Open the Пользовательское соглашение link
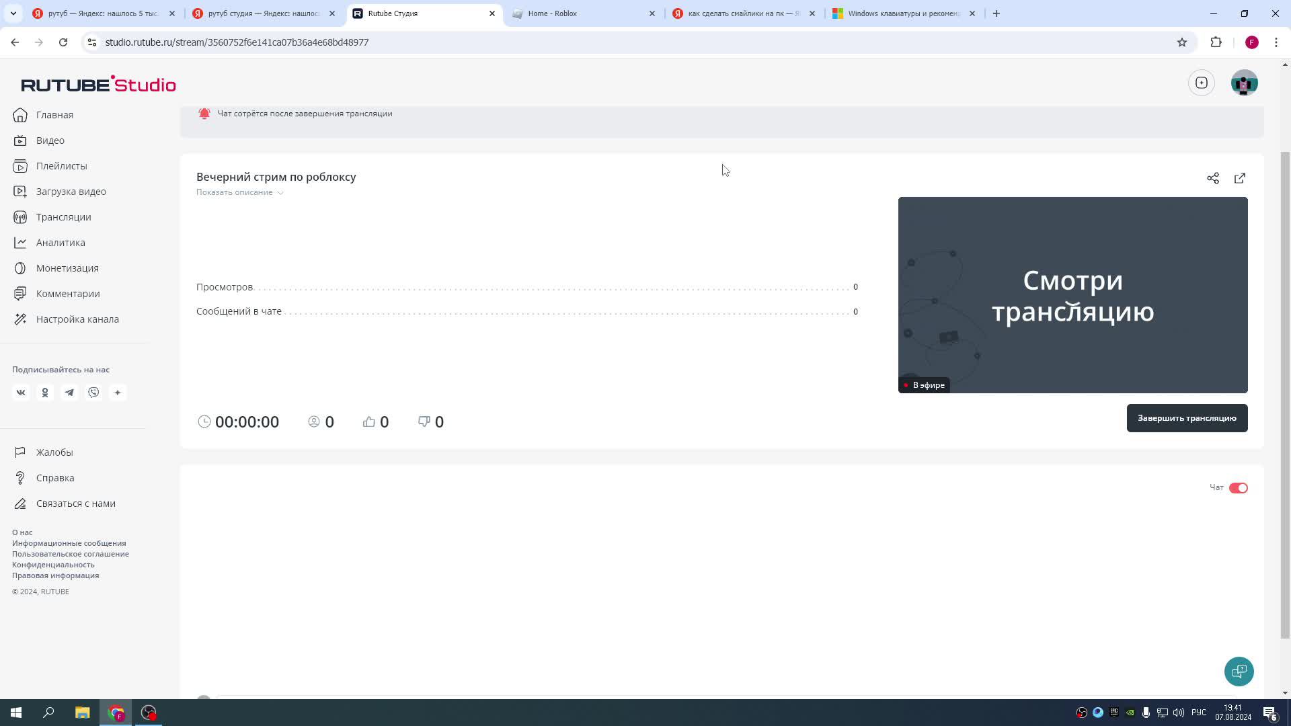This screenshot has height=726, width=1291. pyautogui.click(x=70, y=554)
